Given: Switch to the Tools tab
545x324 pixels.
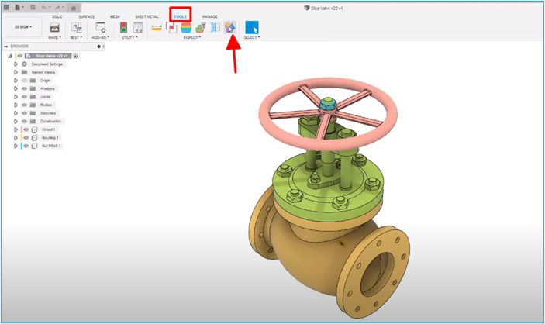Looking at the screenshot, I should point(180,16).
